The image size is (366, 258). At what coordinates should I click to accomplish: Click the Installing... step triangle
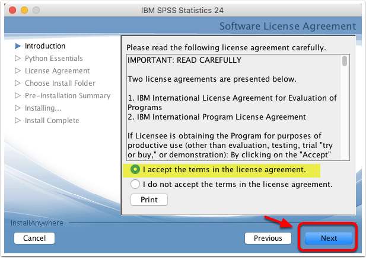pyautogui.click(x=18, y=108)
